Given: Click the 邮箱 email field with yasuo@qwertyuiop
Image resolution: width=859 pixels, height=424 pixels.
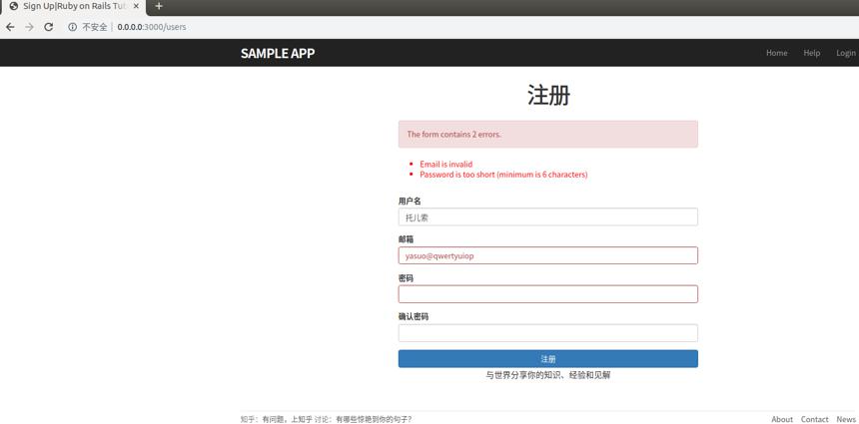Looking at the screenshot, I should coord(547,255).
